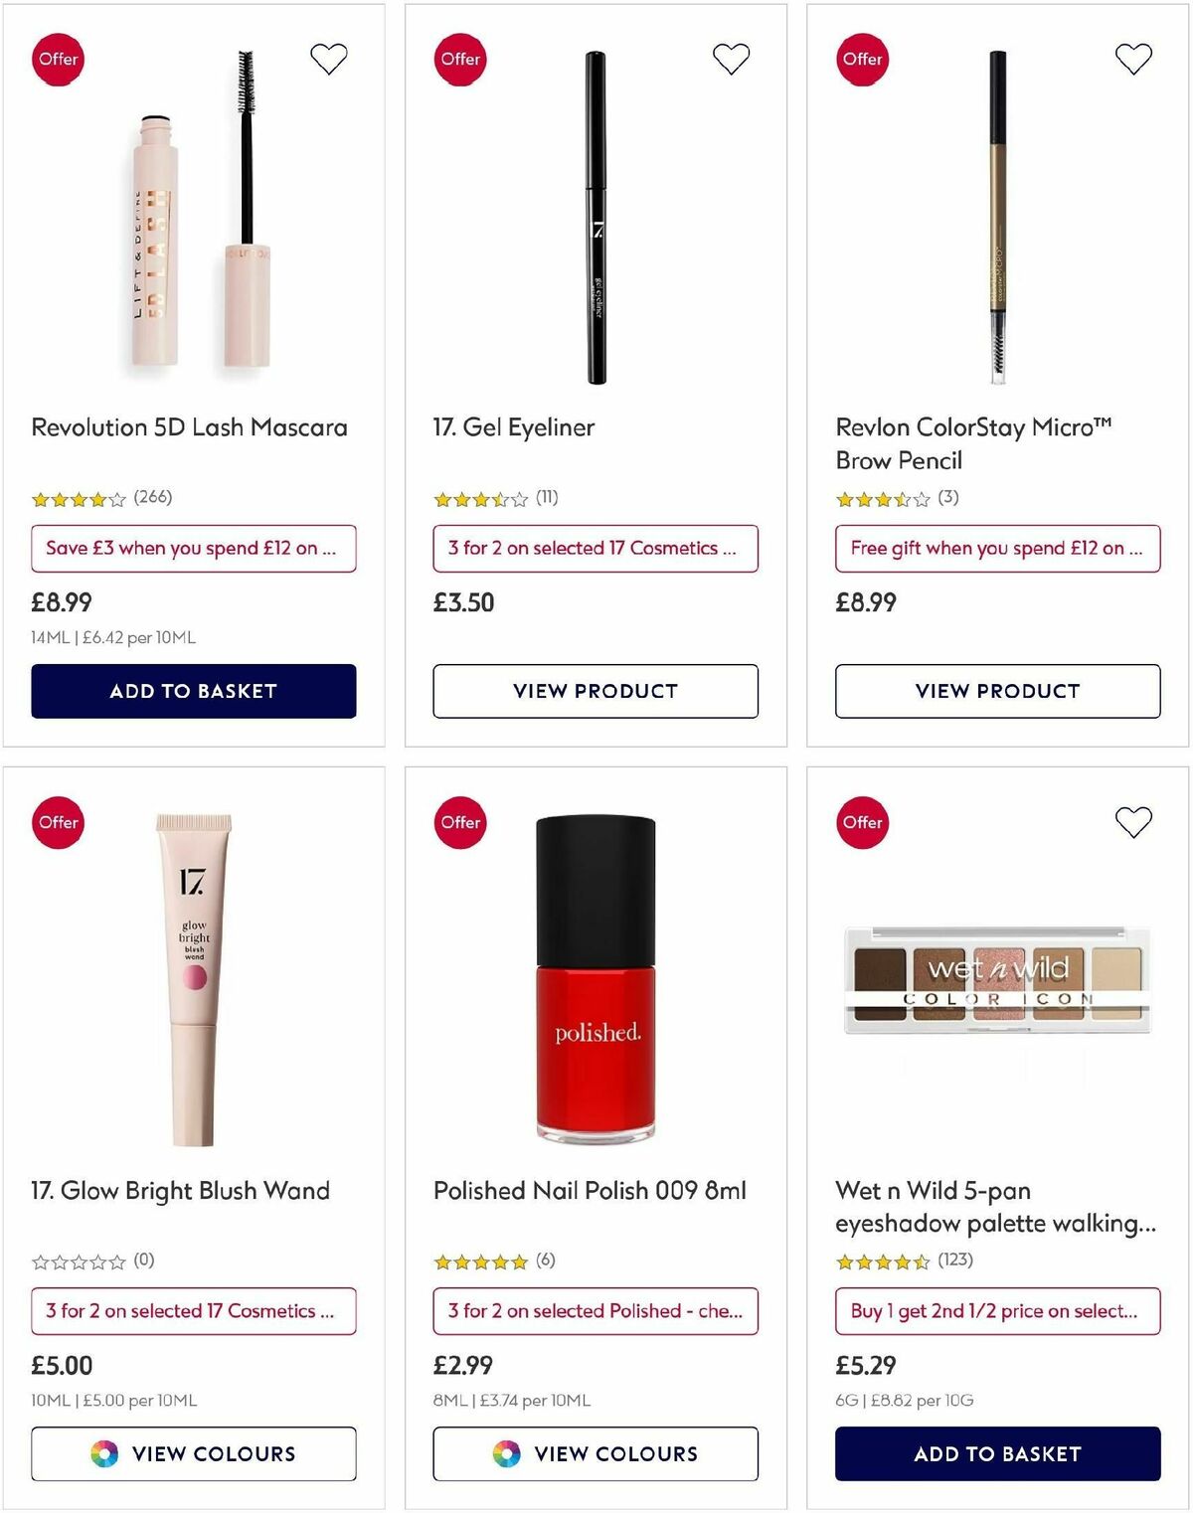Add Revolution 5D Lash Mascara to basket
This screenshot has width=1193, height=1513.
[x=194, y=690]
